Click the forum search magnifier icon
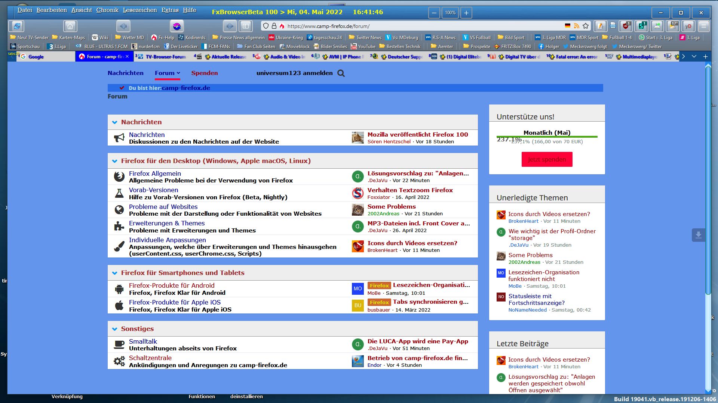 tap(341, 73)
